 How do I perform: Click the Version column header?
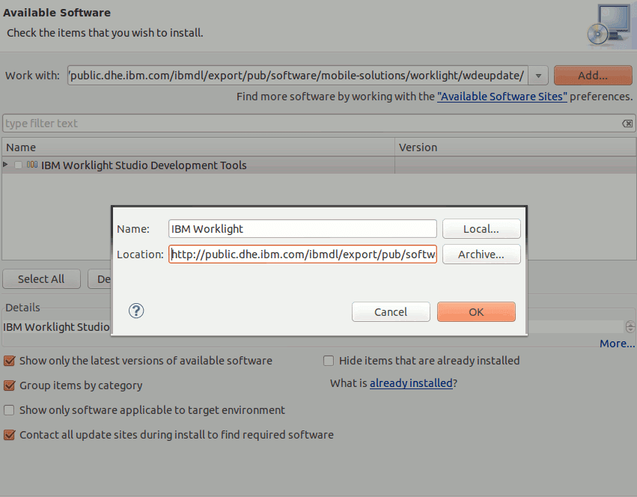pyautogui.click(x=515, y=147)
